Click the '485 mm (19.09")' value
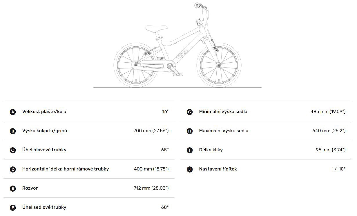 (328, 112)
